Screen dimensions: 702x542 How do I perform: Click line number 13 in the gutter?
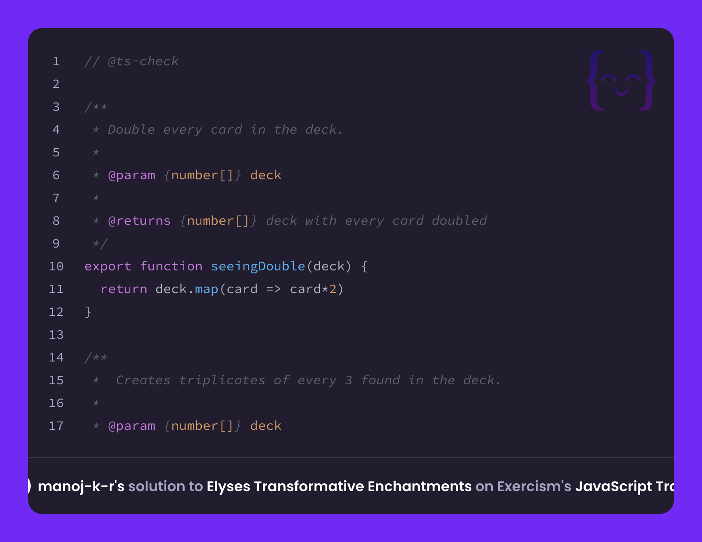(x=56, y=335)
